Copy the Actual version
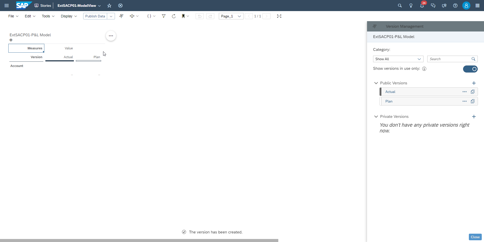484x242 pixels. [473, 92]
